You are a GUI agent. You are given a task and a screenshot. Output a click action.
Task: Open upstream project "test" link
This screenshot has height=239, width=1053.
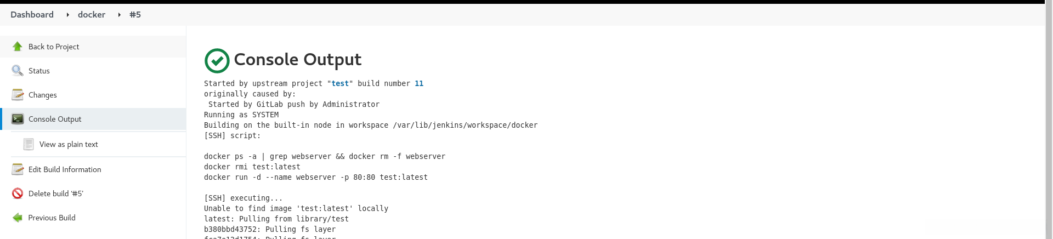click(x=340, y=84)
